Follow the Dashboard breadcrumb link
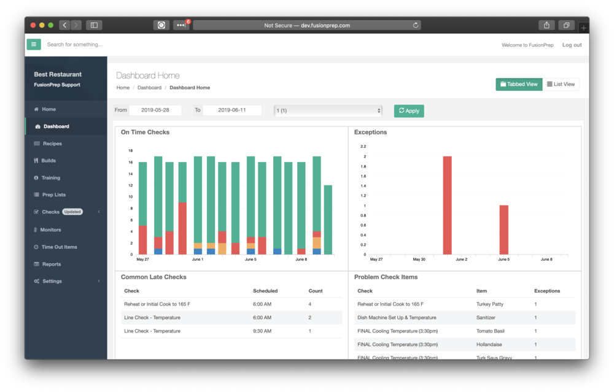Screen dimensions: 614x392 (x=149, y=88)
